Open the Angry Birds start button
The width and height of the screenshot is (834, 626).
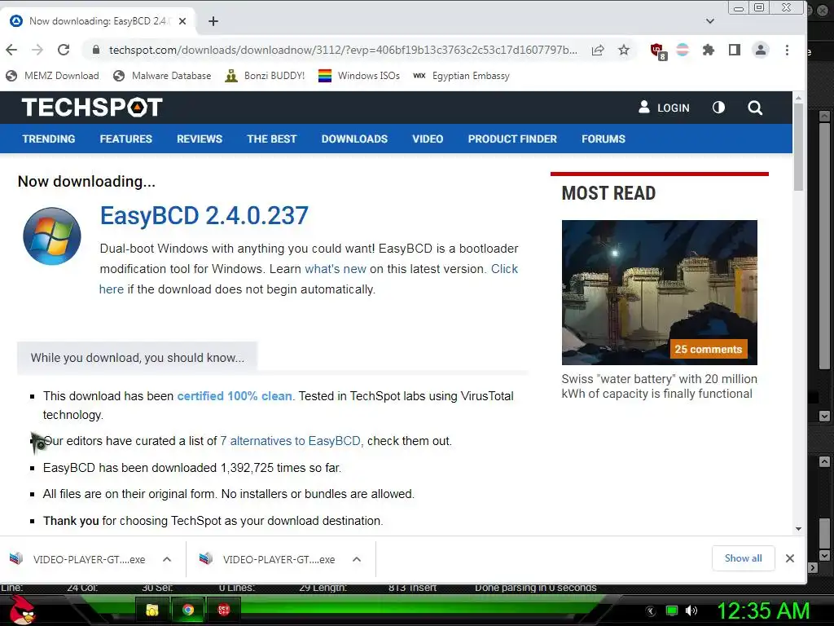(x=22, y=610)
